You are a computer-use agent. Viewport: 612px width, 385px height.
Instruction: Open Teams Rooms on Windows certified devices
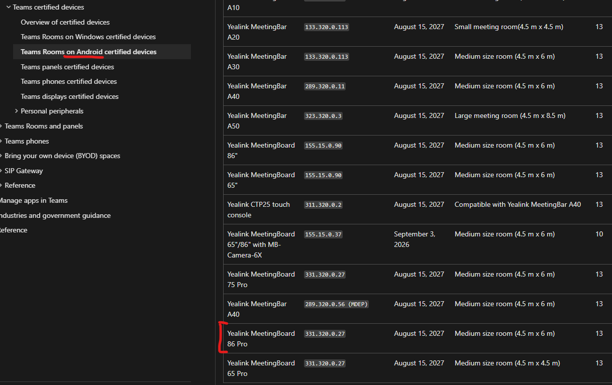(88, 37)
